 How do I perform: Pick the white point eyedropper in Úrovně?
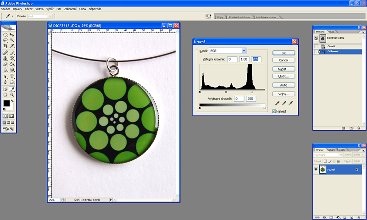coord(290,104)
